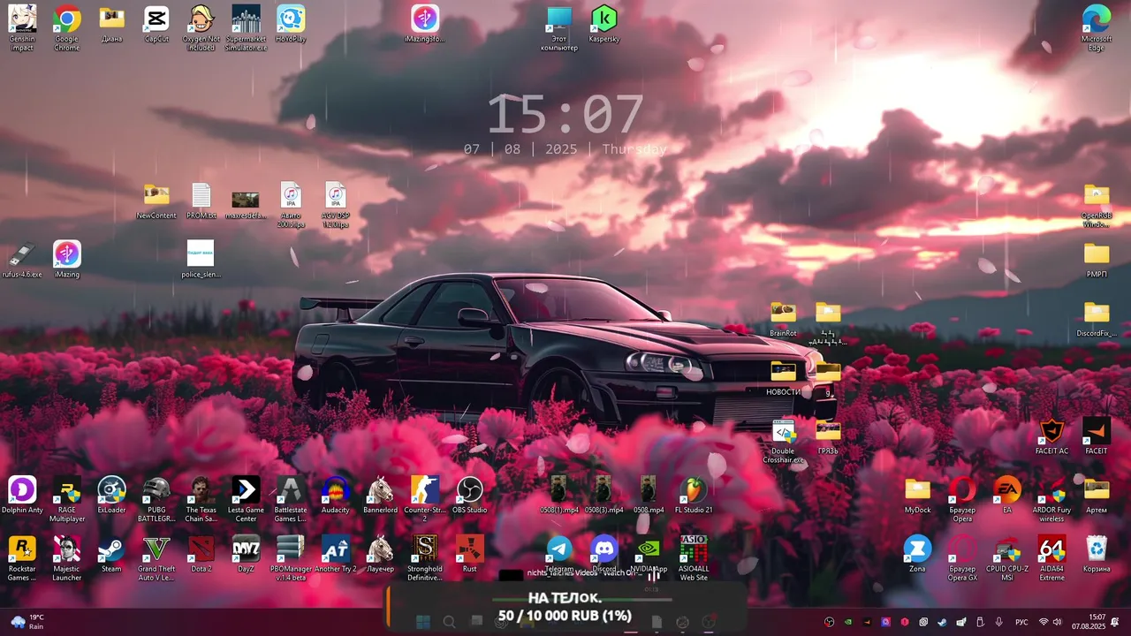1131x636 pixels.
Task: Select the PUBG BATTLEGROUNDS shortcut
Action: [156, 489]
